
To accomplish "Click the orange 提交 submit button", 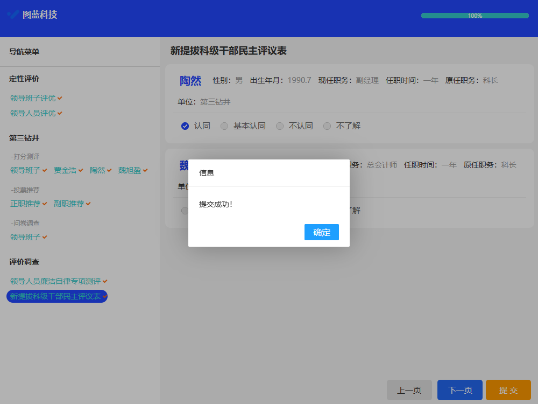I will tap(508, 389).
